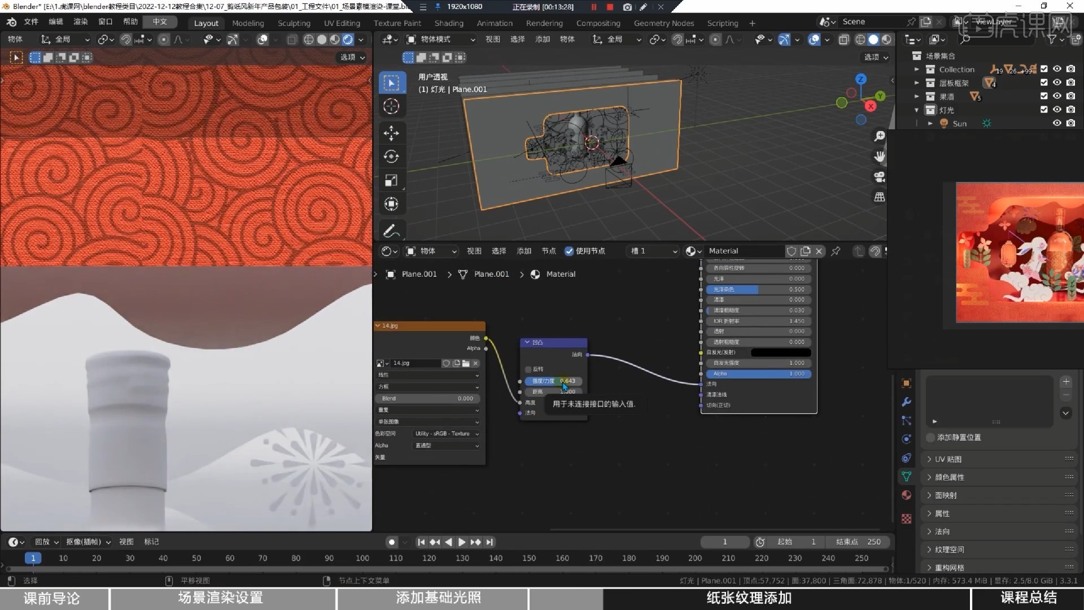Open the Geometry Nodes workspace tab
This screenshot has height=610, width=1084.
click(x=663, y=23)
